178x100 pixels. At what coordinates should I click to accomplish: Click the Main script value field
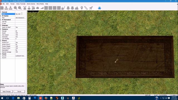(21, 18)
